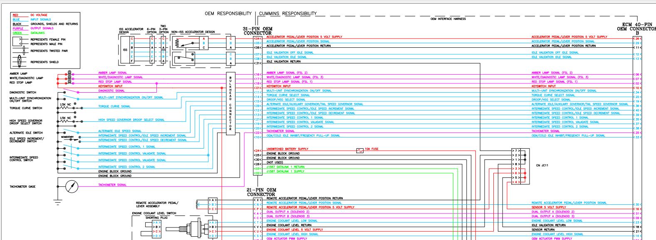Click the ECM 40-PIN OEM CONNECTOR B title

tap(636, 29)
